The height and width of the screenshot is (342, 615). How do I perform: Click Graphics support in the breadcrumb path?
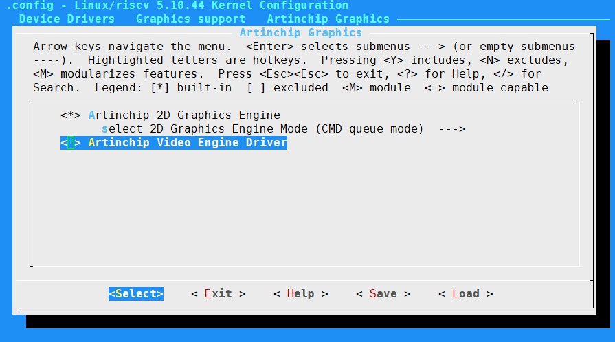click(x=190, y=19)
